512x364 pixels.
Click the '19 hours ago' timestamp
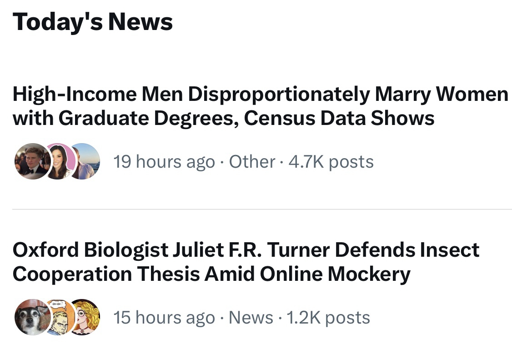[164, 162]
